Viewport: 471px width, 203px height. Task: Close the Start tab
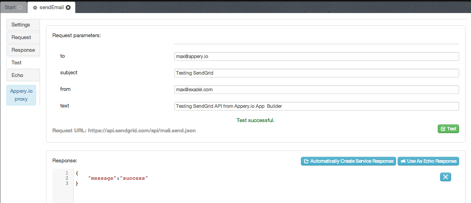pyautogui.click(x=20, y=8)
